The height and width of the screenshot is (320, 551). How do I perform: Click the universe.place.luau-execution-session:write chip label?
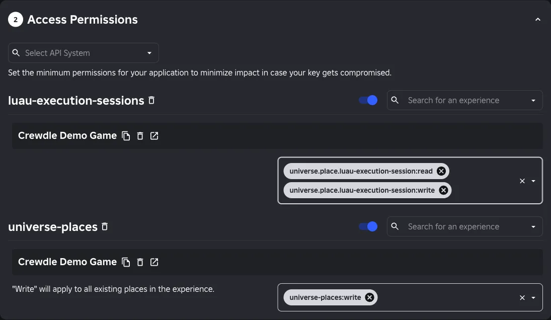[x=362, y=190]
